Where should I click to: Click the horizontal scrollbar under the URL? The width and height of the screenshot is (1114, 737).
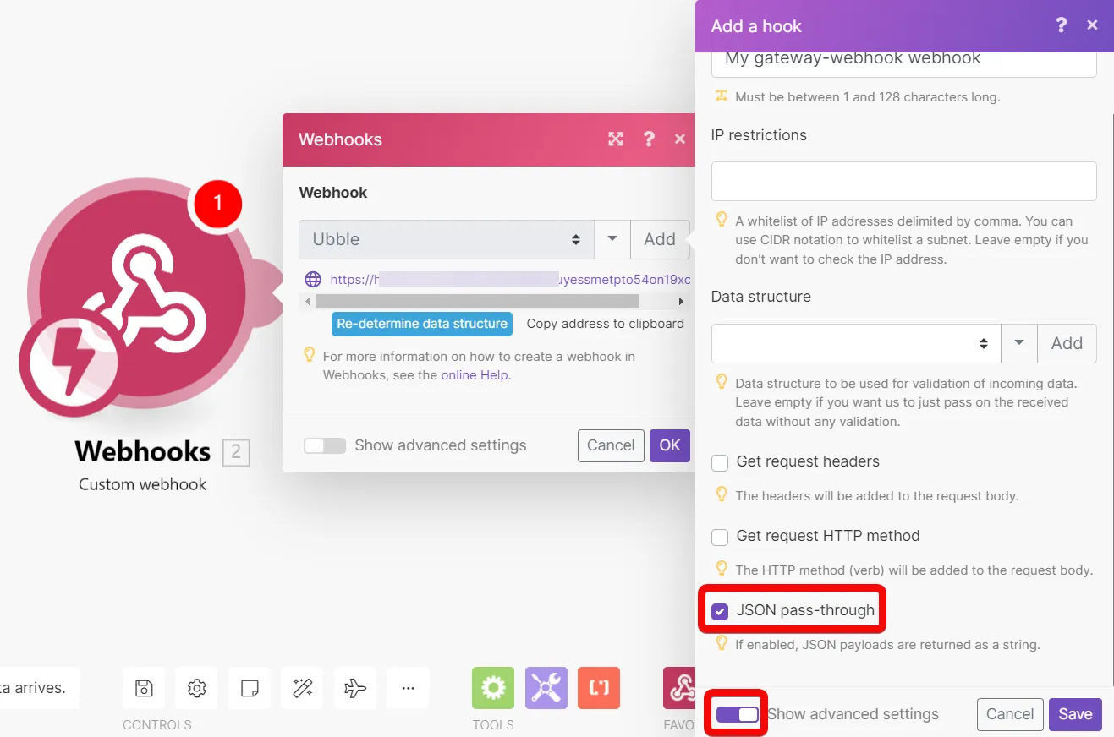478,302
